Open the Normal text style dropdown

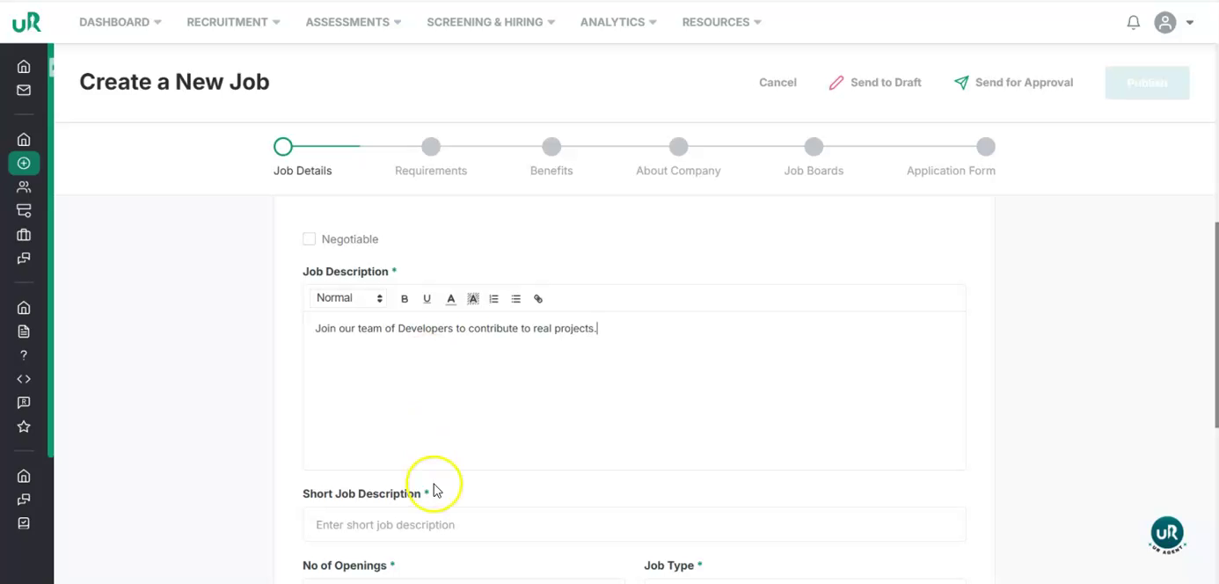(x=349, y=298)
